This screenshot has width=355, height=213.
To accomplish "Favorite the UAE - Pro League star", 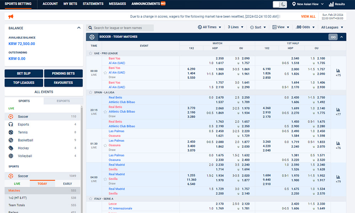I will coord(91,53).
